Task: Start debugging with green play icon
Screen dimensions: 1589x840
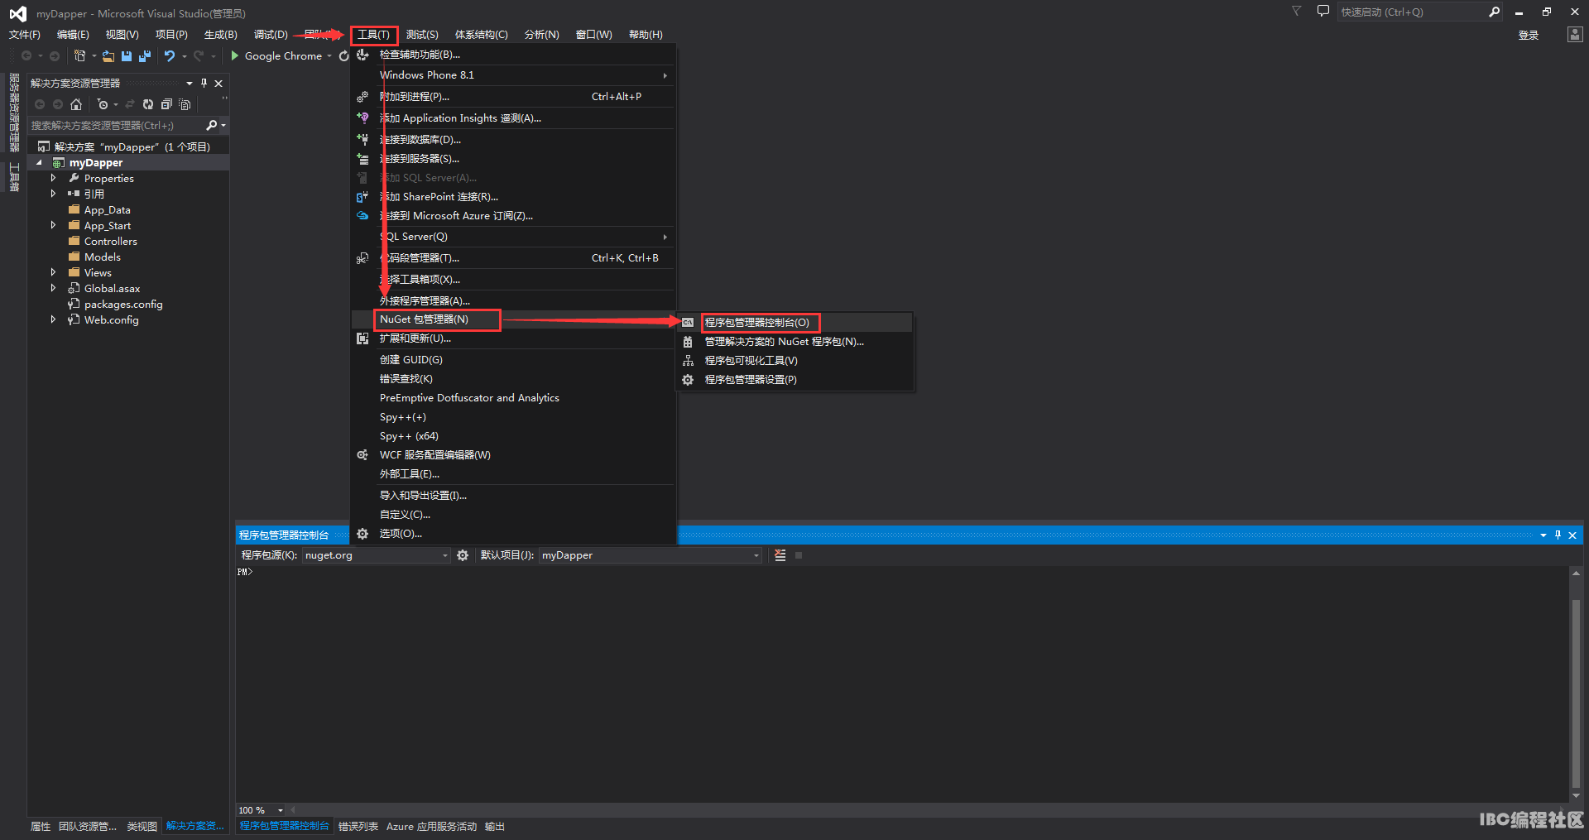Action: pos(235,55)
